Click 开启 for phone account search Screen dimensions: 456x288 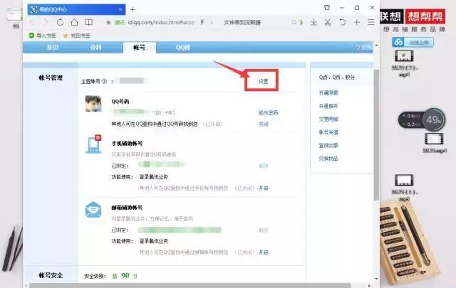coord(264,188)
